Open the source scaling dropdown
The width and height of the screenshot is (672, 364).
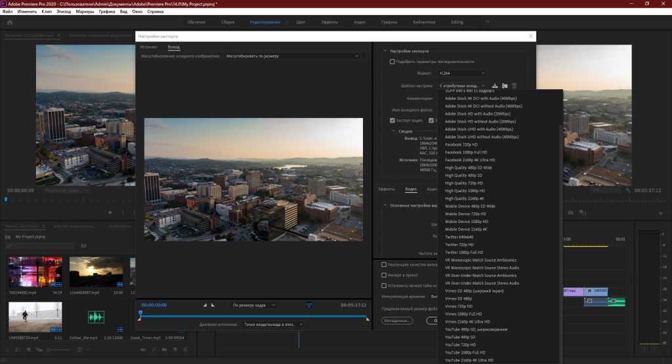[292, 56]
